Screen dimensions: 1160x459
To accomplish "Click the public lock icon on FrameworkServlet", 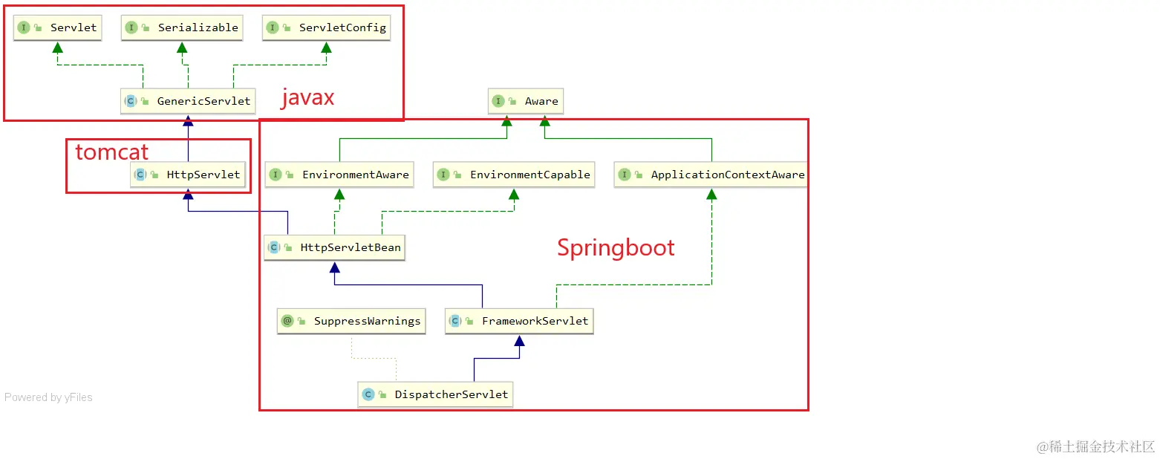I will coord(469,321).
